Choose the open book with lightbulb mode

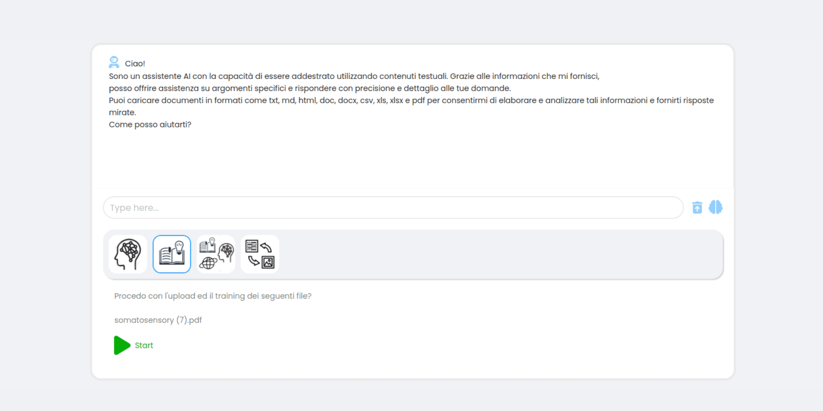172,254
